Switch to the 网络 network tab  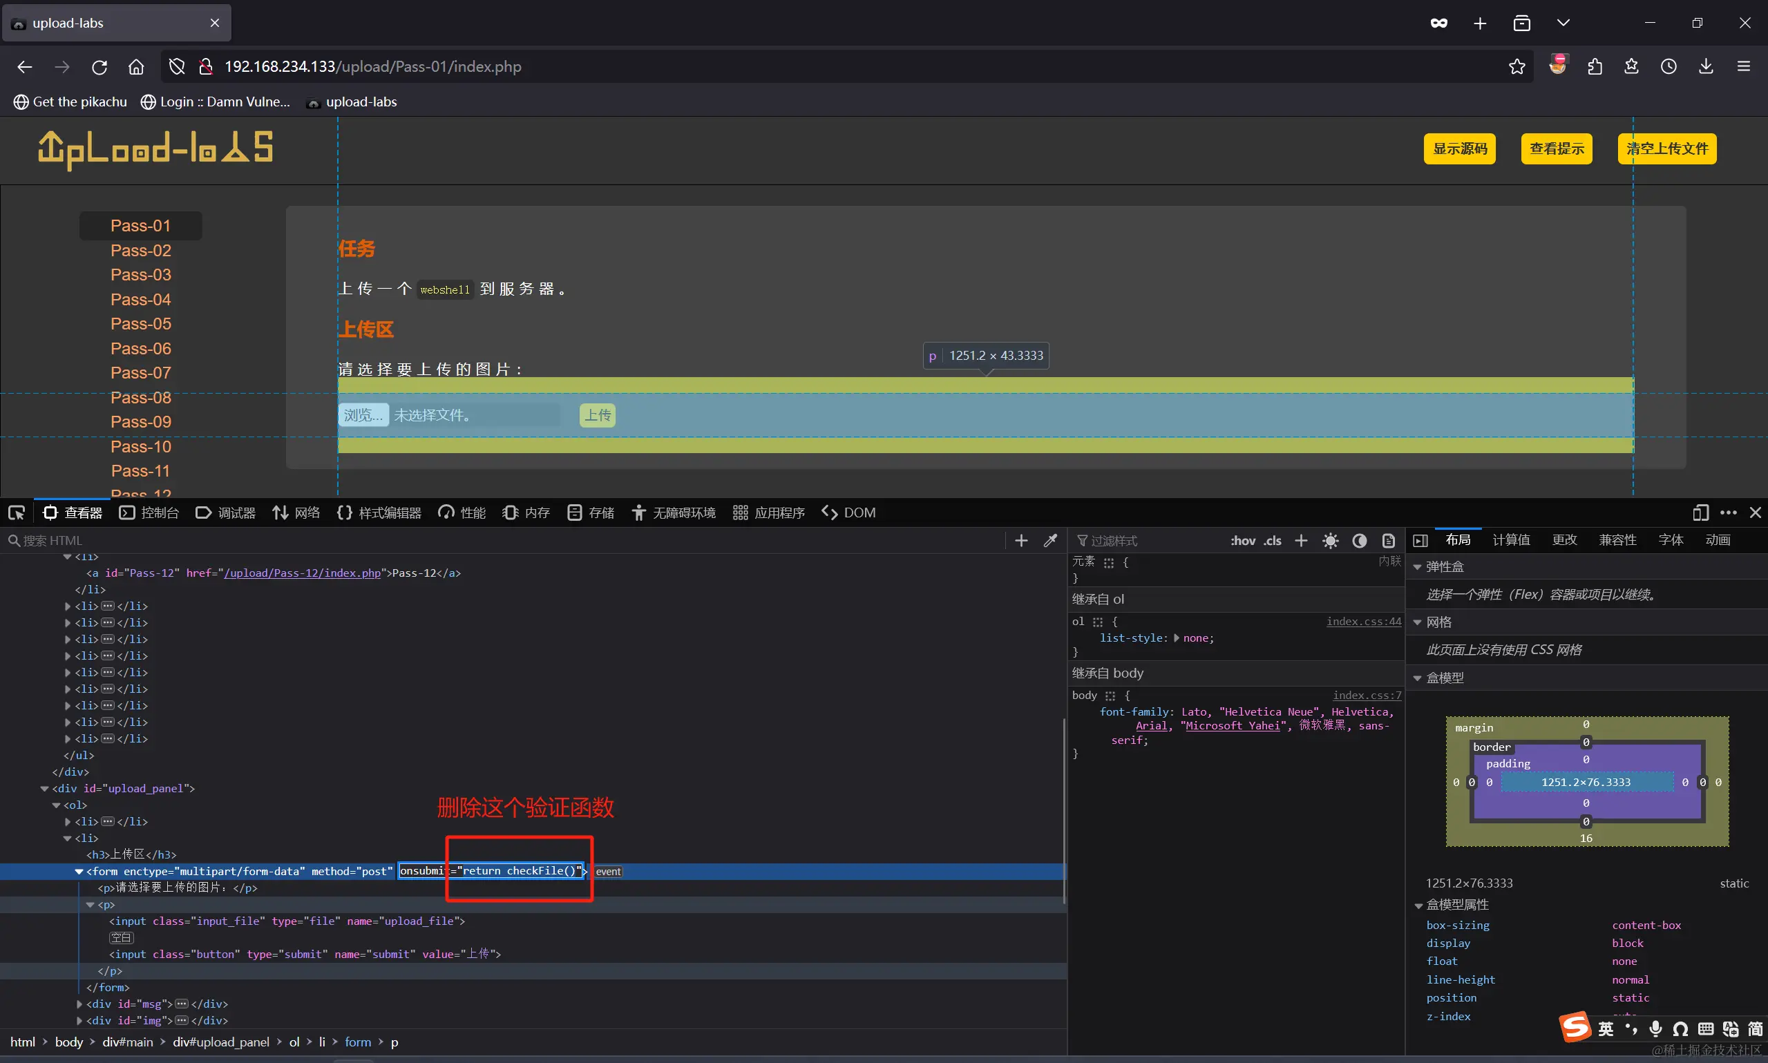click(x=296, y=512)
